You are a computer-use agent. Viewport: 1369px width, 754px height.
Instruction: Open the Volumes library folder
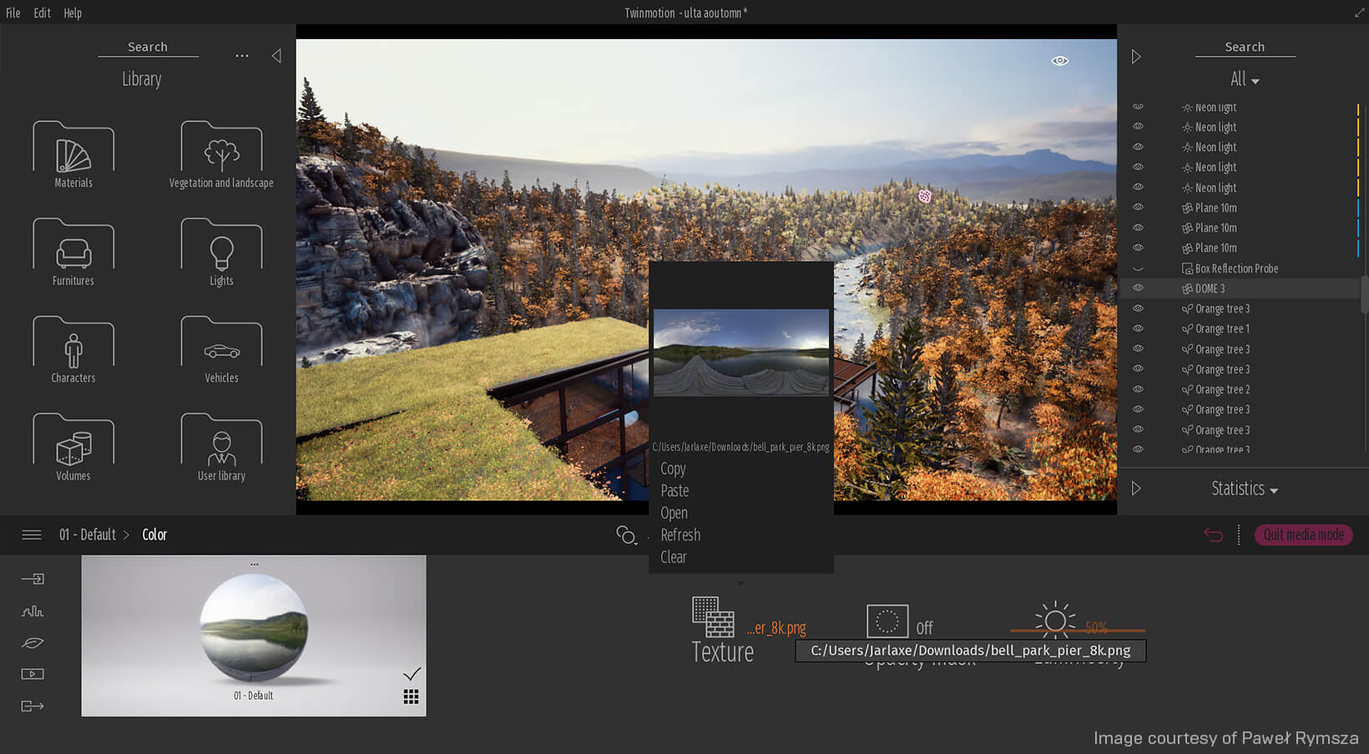click(73, 449)
